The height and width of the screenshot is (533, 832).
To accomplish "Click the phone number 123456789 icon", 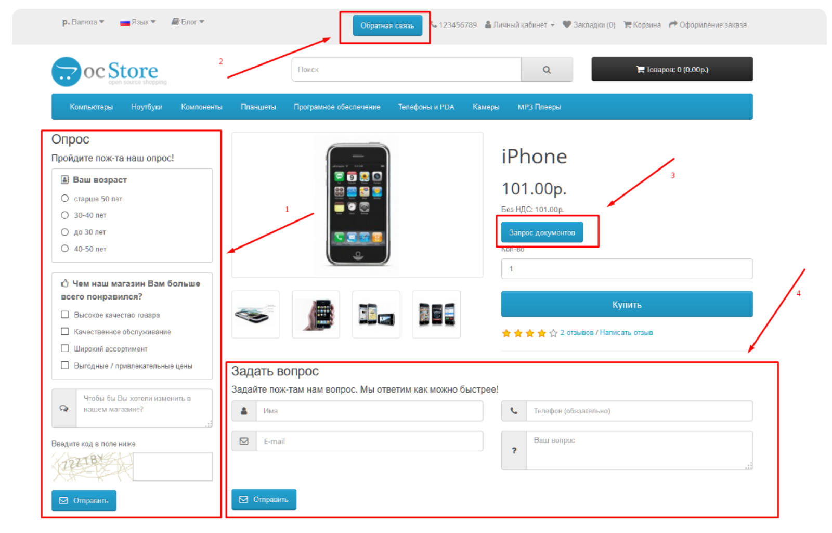I will pos(433,24).
